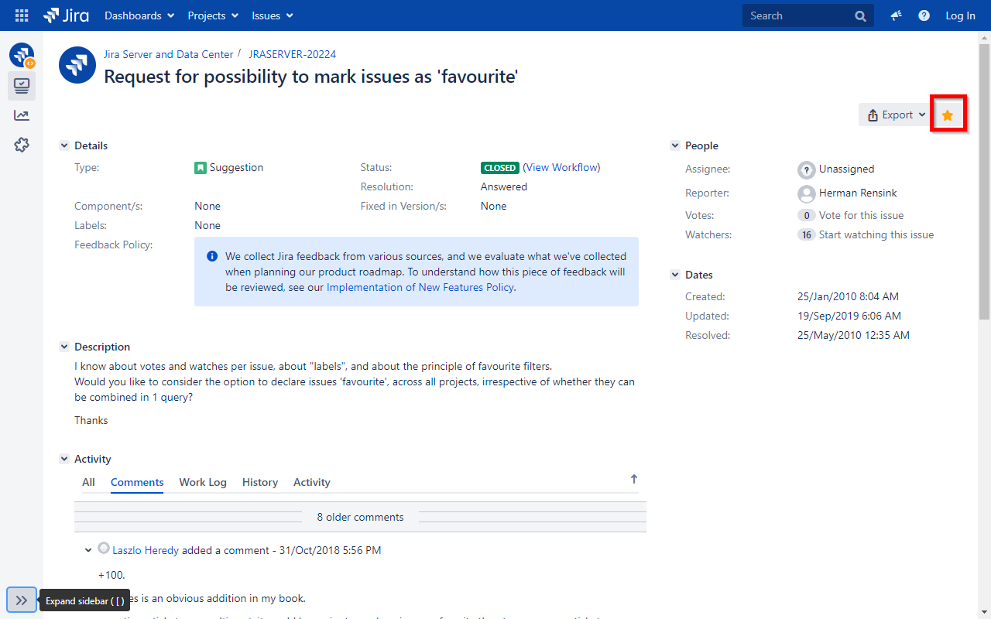This screenshot has height=619, width=991.
Task: Click the watchers count badge 16
Action: (807, 235)
